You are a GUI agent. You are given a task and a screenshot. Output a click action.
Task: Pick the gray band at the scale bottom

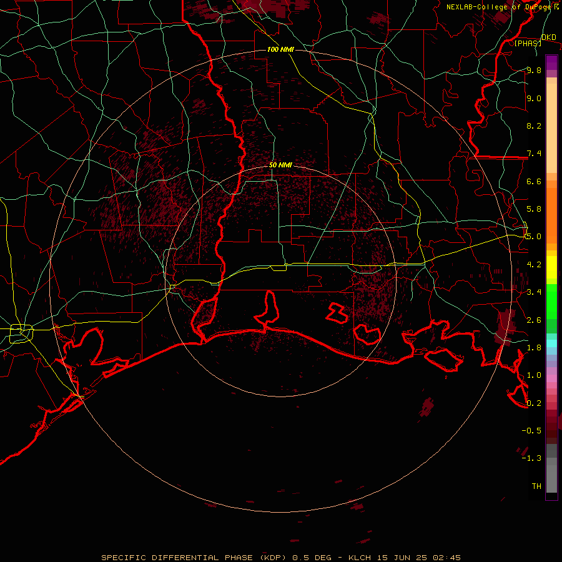click(x=551, y=478)
